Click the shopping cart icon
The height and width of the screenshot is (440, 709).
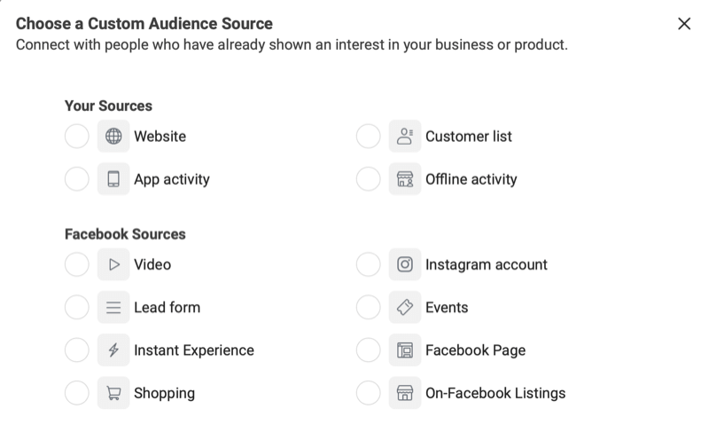click(113, 393)
